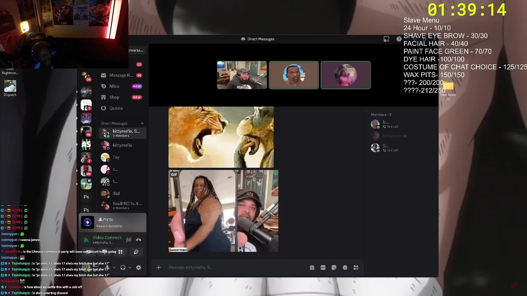Viewport: 527px width, 296px height.
Task: Create a new DM with plus icon
Action: pos(142,123)
